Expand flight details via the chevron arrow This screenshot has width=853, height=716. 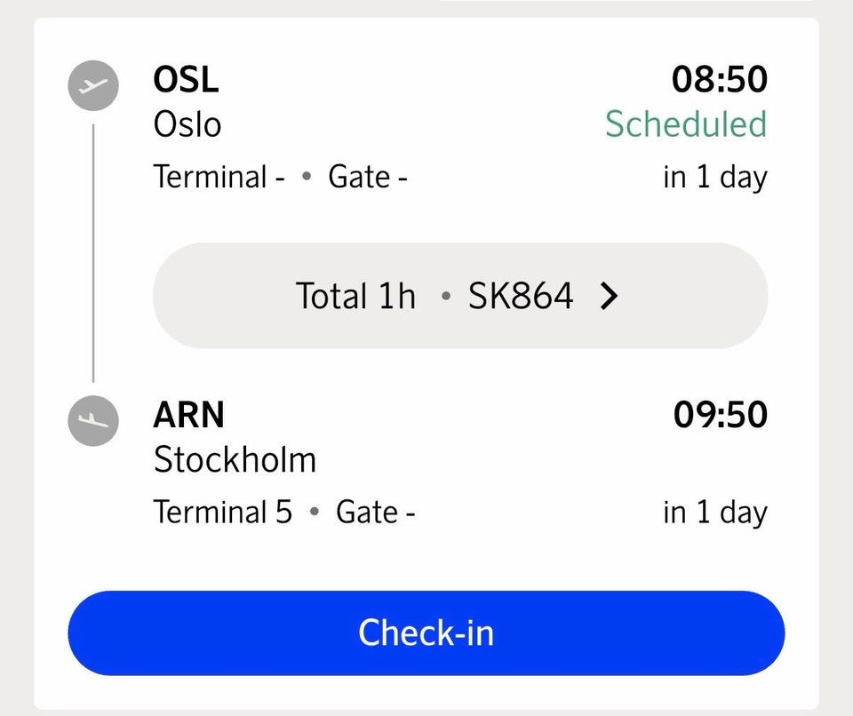[x=609, y=297]
